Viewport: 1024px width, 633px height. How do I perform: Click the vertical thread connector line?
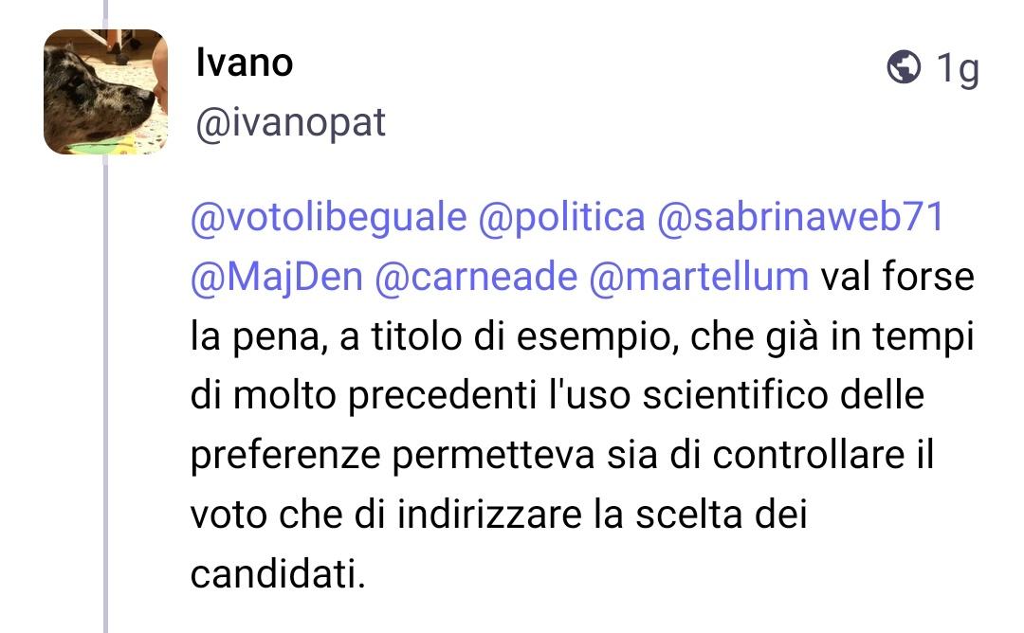105,379
